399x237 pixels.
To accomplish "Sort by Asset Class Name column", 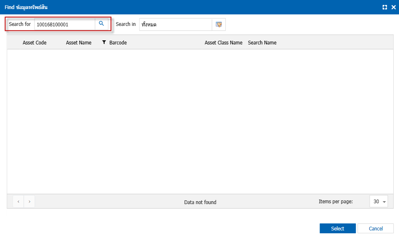I will (x=224, y=43).
